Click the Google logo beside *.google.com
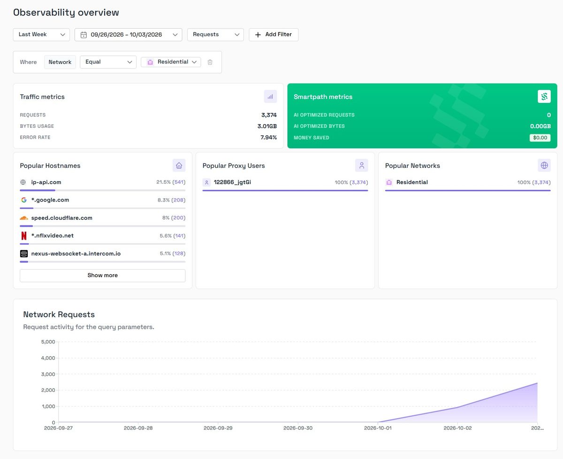This screenshot has height=459, width=563. [23, 200]
